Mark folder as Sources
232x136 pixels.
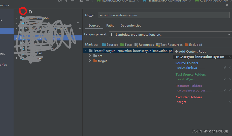point(110,45)
